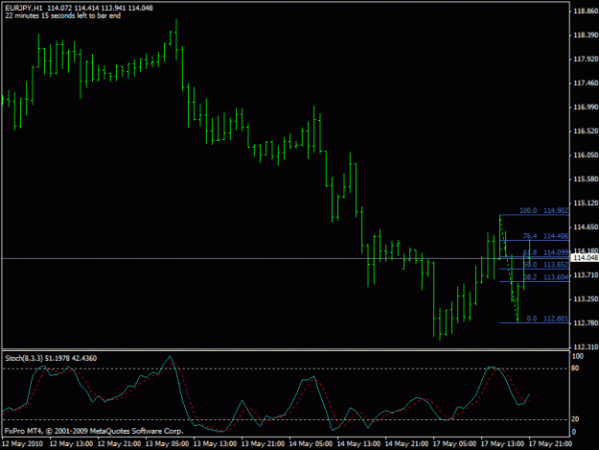Select the 117.460 price scale value
This screenshot has height=450, width=599.
tap(586, 83)
